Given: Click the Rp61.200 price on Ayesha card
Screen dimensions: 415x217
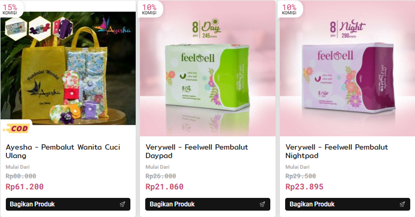Looking at the screenshot, I should click(x=24, y=187).
